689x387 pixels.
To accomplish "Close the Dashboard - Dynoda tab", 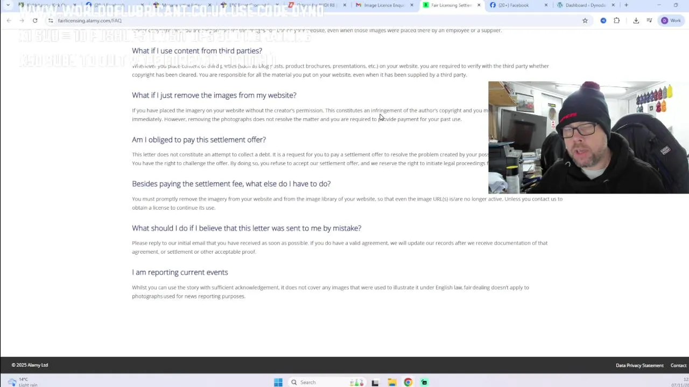I will (613, 5).
